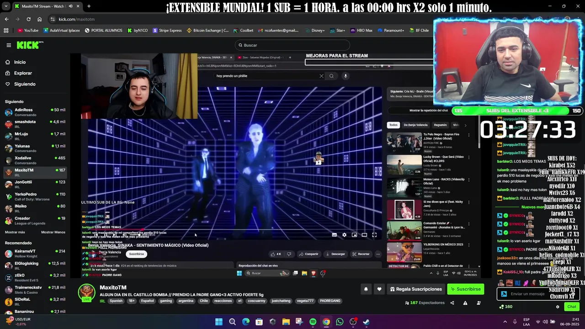
Task: Open Windows taskbar search
Action: pos(232,322)
